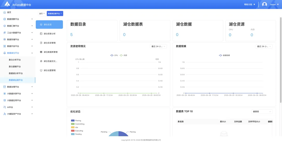Click the 湖仓性能优化 menu icon

click(41, 61)
